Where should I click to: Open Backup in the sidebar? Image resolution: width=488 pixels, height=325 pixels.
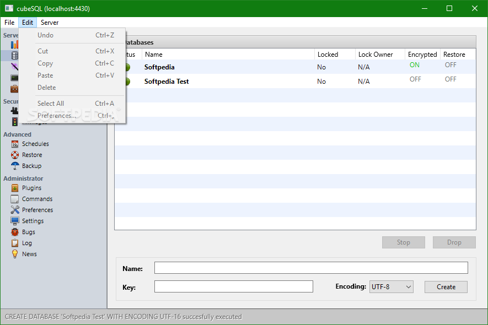(32, 166)
